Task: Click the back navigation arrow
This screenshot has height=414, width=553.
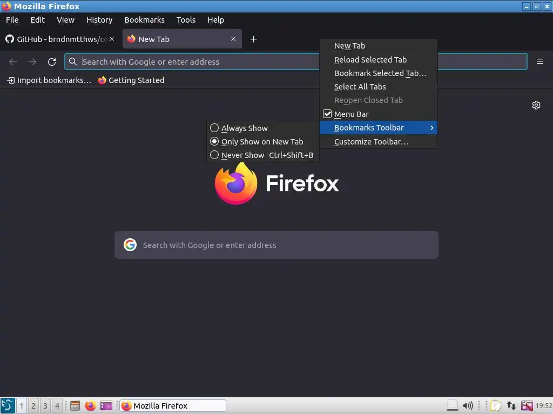Action: pyautogui.click(x=13, y=62)
